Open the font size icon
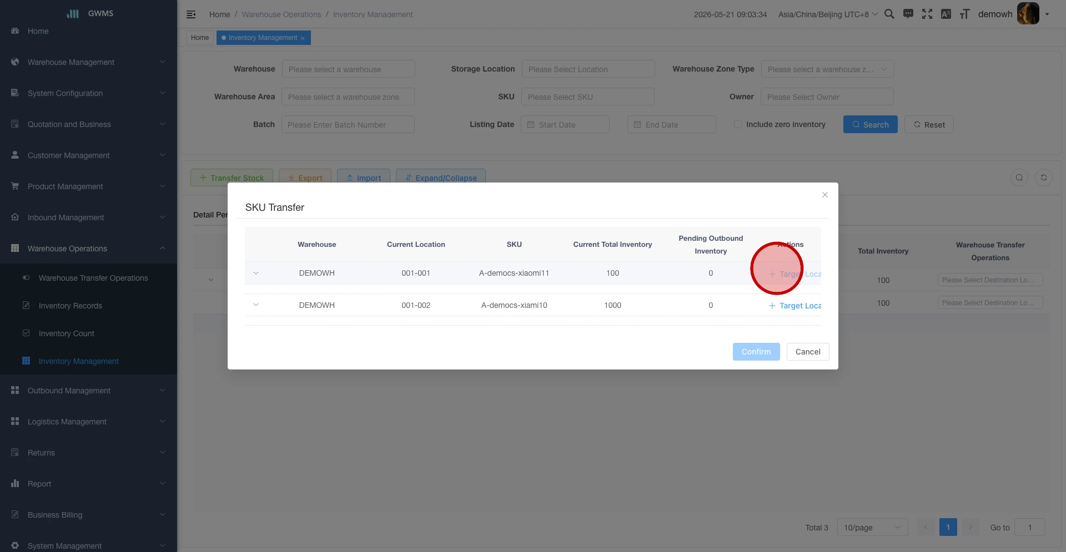The height and width of the screenshot is (552, 1066). pos(965,14)
